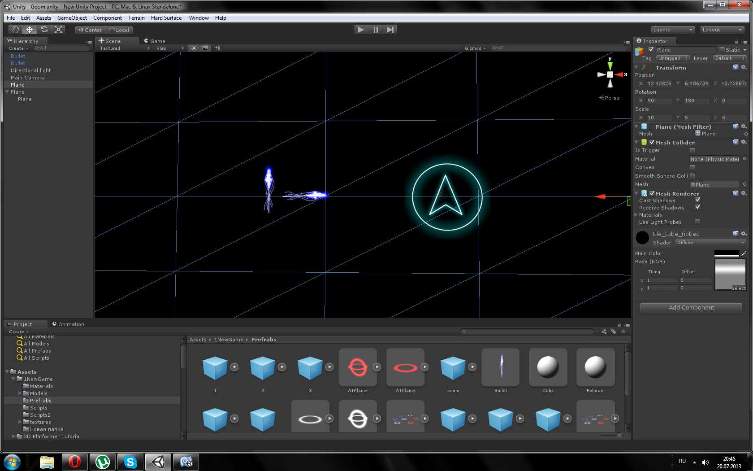This screenshot has height=471, width=753.
Task: Switch to the Animation tab
Action: coord(68,324)
